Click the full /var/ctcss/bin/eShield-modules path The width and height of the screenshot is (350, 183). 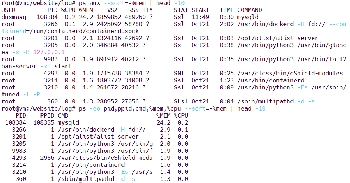pyautogui.click(x=290, y=73)
